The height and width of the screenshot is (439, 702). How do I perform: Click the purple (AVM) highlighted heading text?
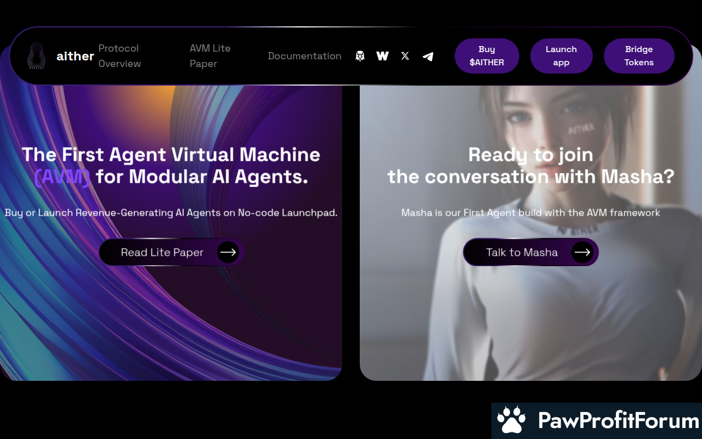tap(62, 177)
